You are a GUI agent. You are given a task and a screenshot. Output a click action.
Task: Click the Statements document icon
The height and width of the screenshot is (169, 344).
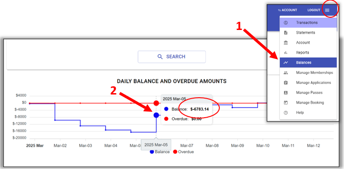coord(285,33)
